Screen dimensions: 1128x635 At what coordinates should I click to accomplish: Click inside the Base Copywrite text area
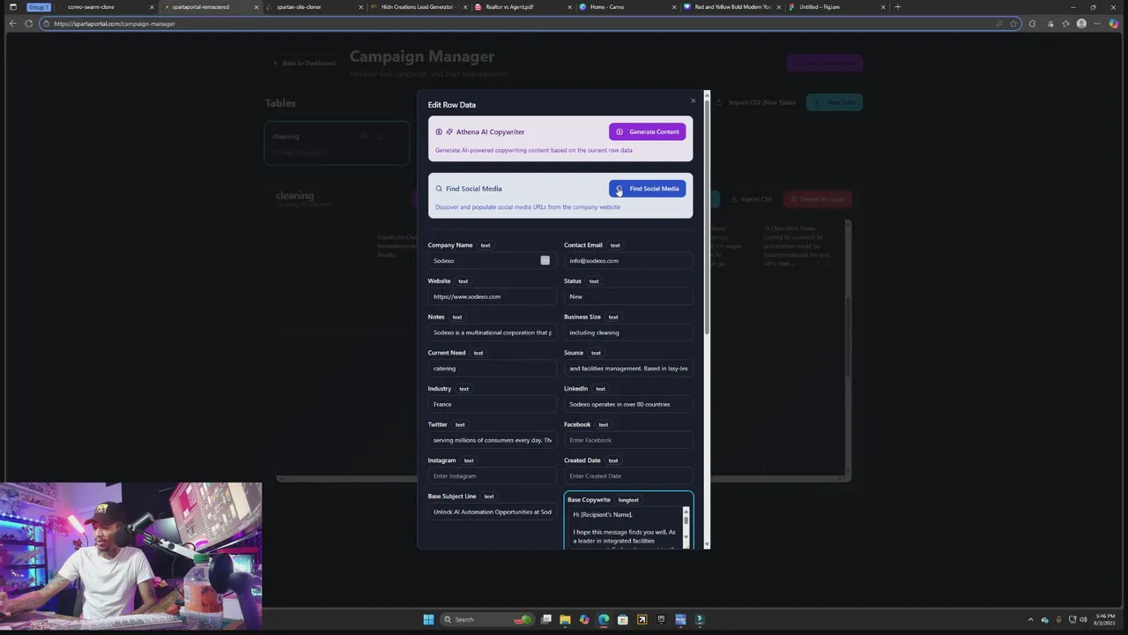(x=624, y=527)
